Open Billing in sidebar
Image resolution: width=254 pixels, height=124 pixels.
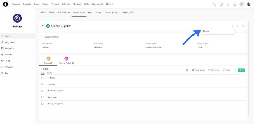point(17,61)
